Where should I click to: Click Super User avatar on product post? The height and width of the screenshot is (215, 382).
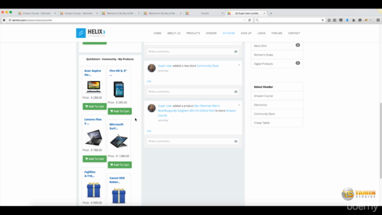click(x=152, y=108)
